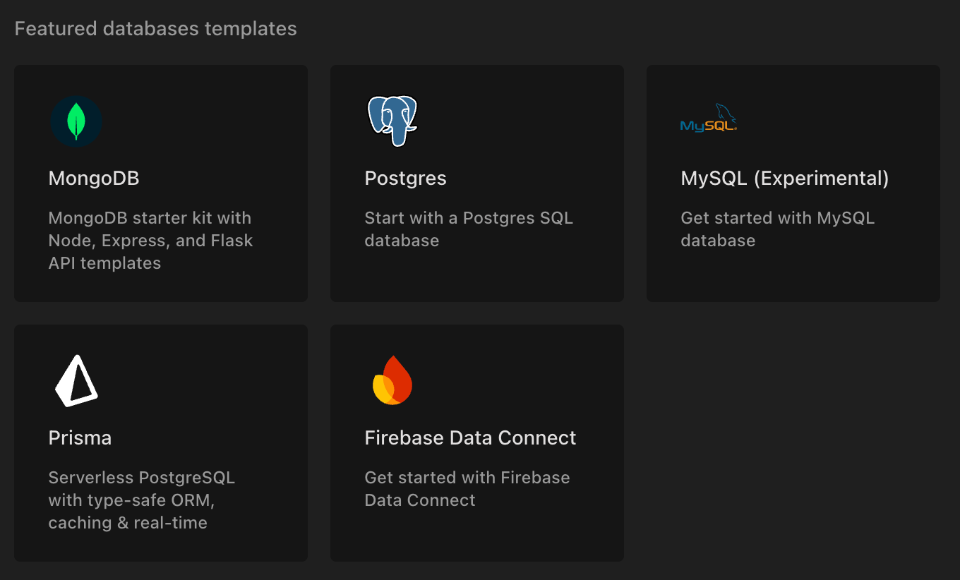The height and width of the screenshot is (580, 960).
Task: Click the Postgres elephant logo
Action: (x=392, y=121)
